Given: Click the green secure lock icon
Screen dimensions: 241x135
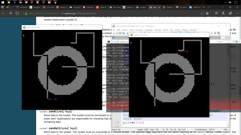Looking at the screenshot, I should click(x=26, y=13).
